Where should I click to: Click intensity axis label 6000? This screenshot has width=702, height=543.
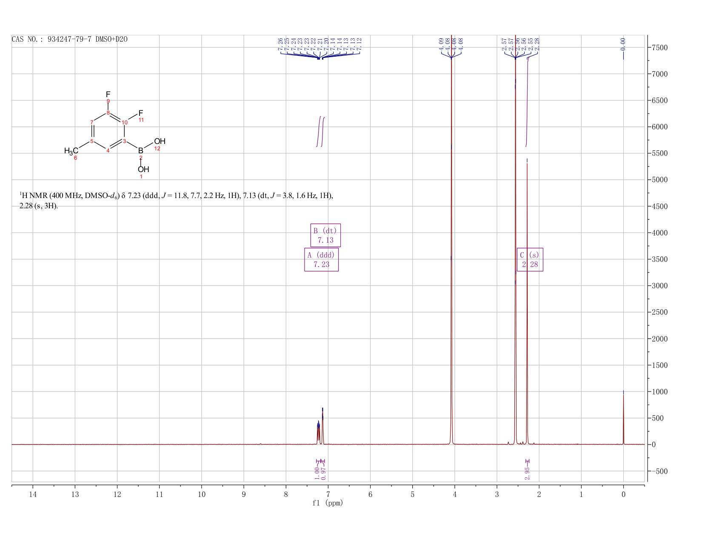[659, 127]
